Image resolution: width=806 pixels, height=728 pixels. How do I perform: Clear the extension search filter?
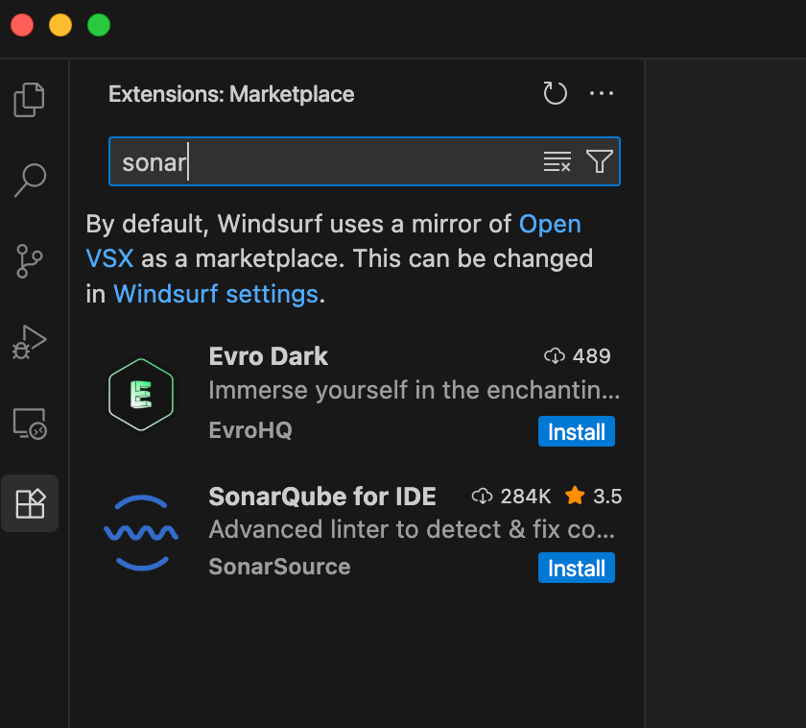coord(557,161)
